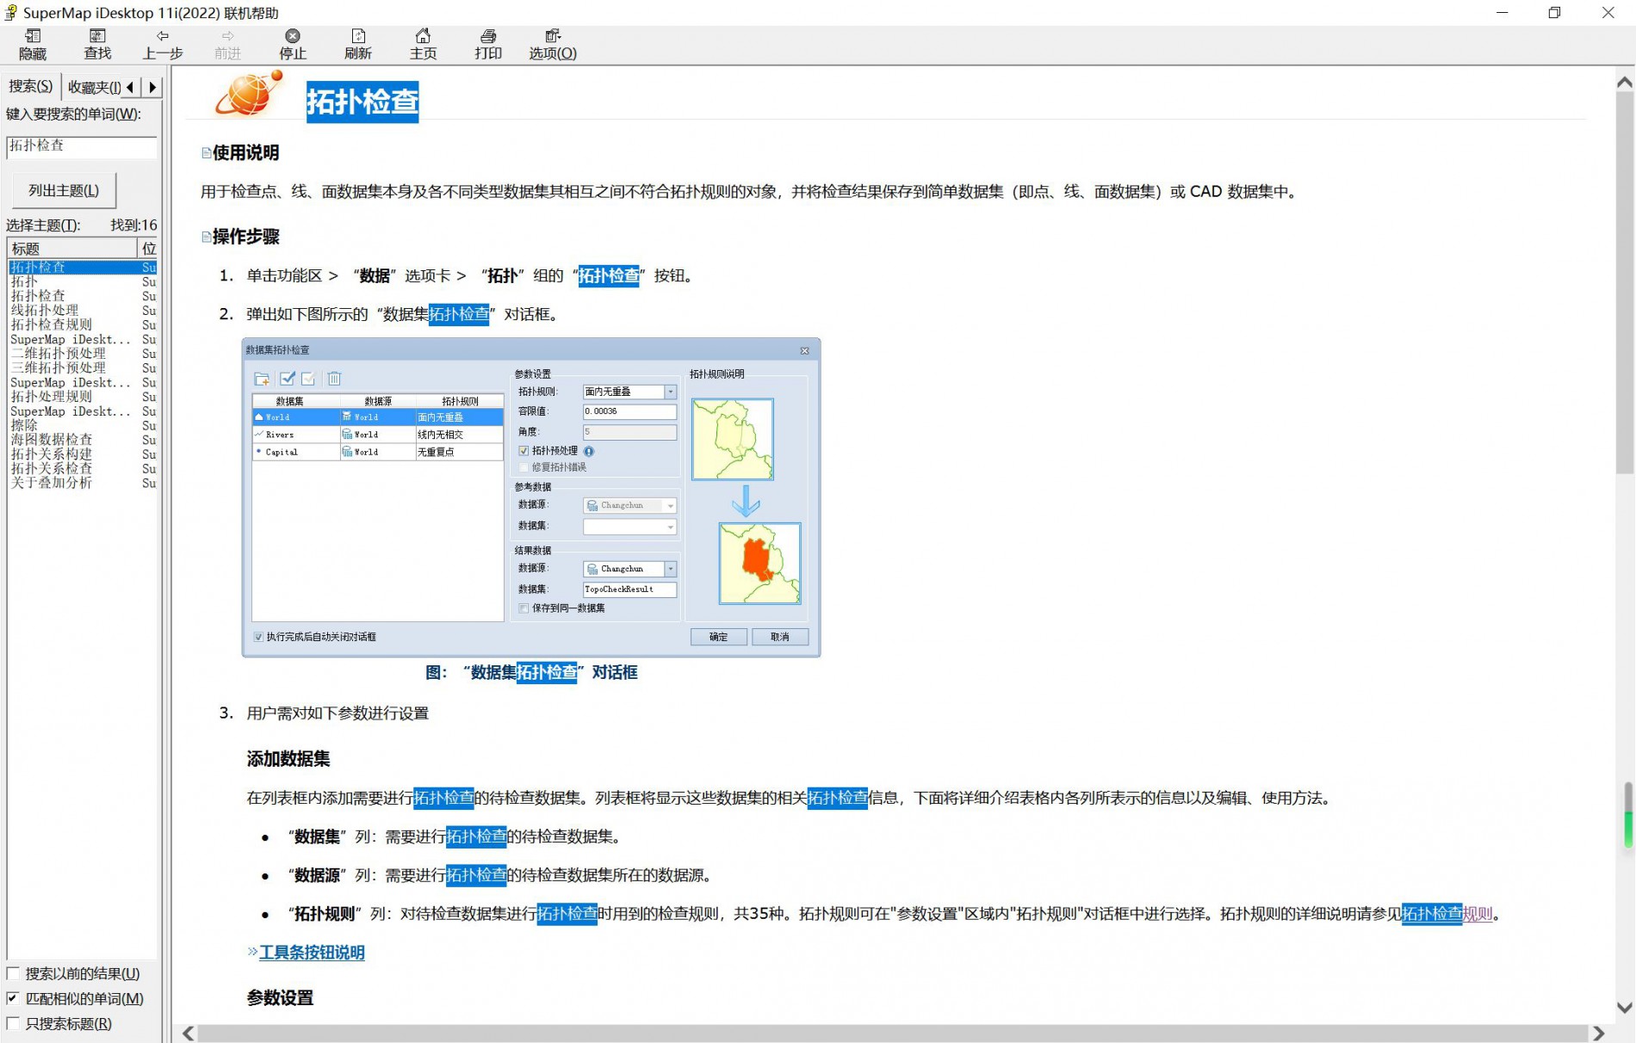The width and height of the screenshot is (1636, 1043).
Task: Click the 前进 (Forward) toolbar icon
Action: [x=227, y=44]
